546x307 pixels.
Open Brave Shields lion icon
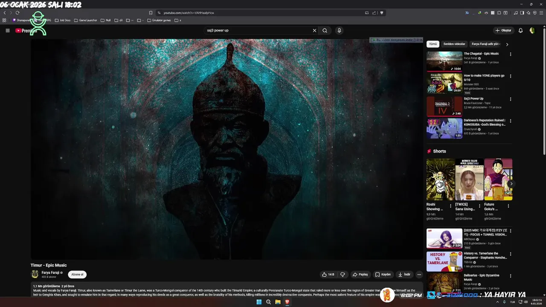[382, 13]
